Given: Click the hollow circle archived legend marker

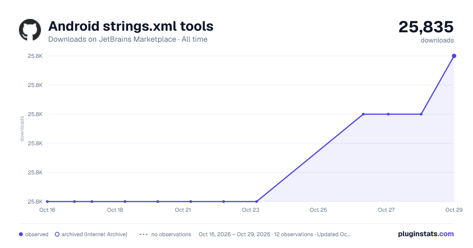Looking at the screenshot, I should pyautogui.click(x=57, y=234).
